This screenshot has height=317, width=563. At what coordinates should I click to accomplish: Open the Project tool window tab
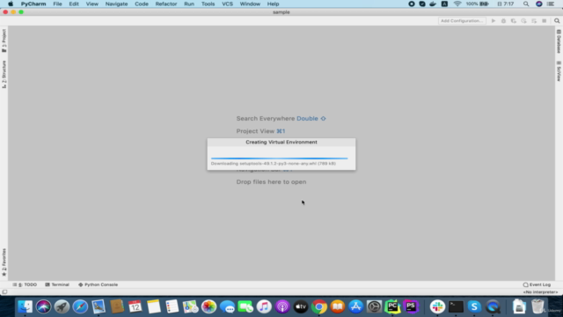[4, 41]
